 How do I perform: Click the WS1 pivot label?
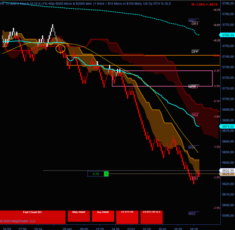pyautogui.click(x=192, y=148)
